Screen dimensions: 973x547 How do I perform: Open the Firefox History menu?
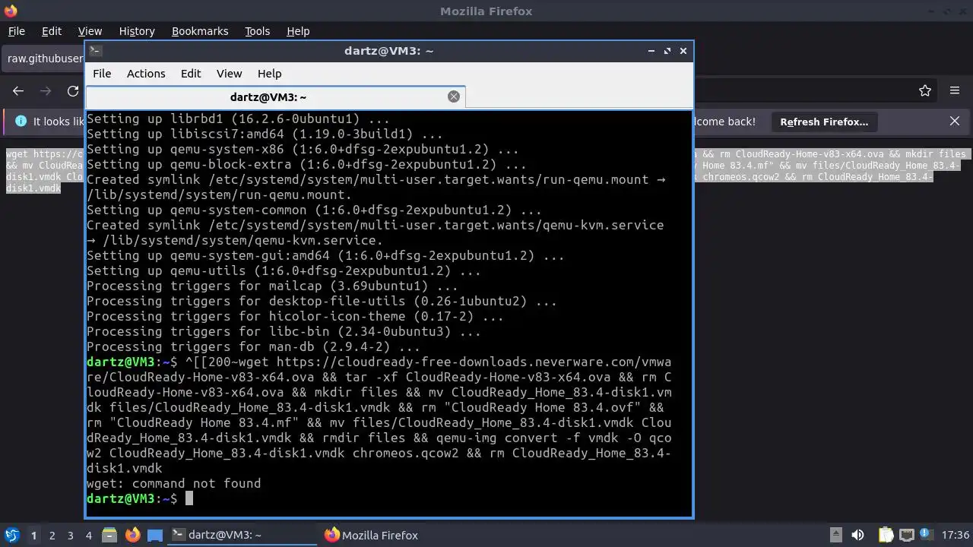(x=137, y=31)
